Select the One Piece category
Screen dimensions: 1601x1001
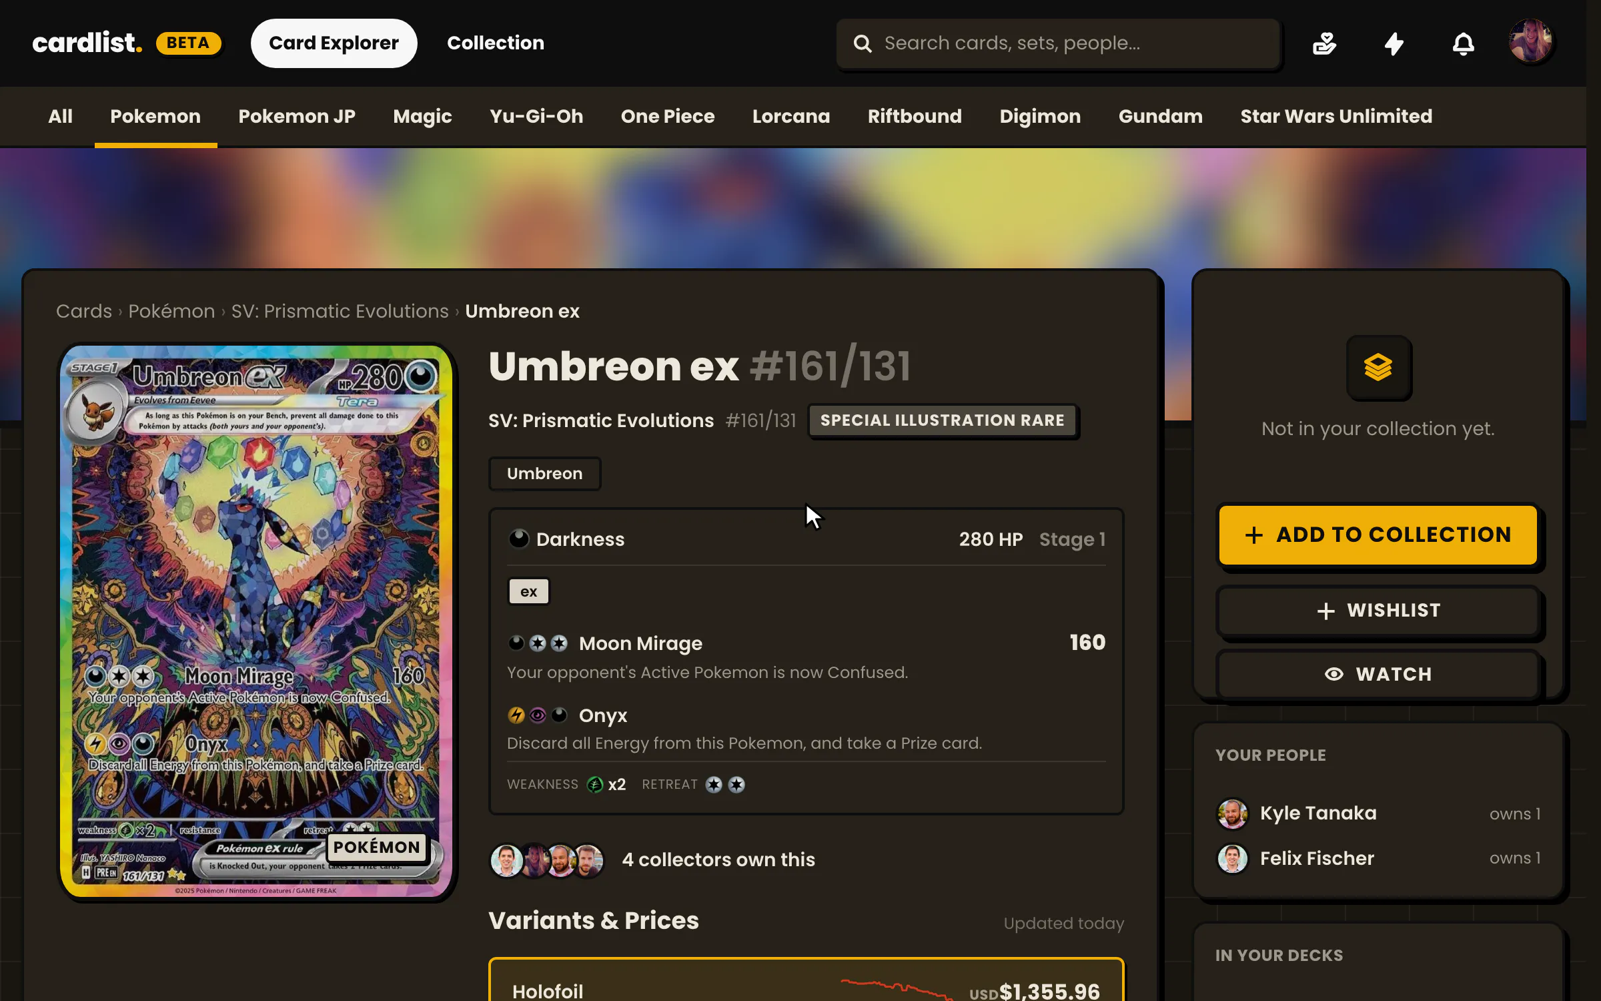[668, 116]
